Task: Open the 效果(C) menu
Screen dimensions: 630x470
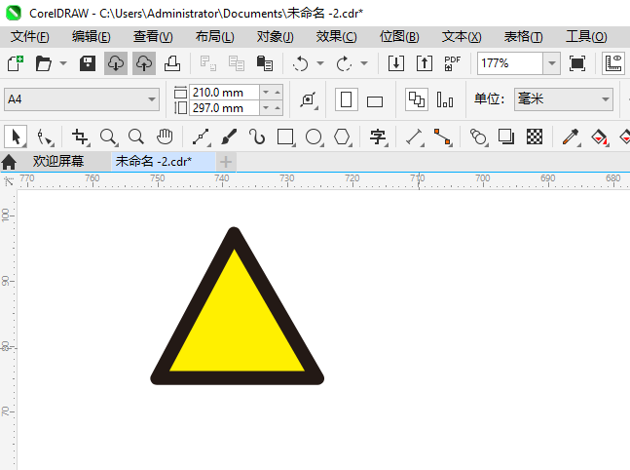Action: click(x=336, y=37)
